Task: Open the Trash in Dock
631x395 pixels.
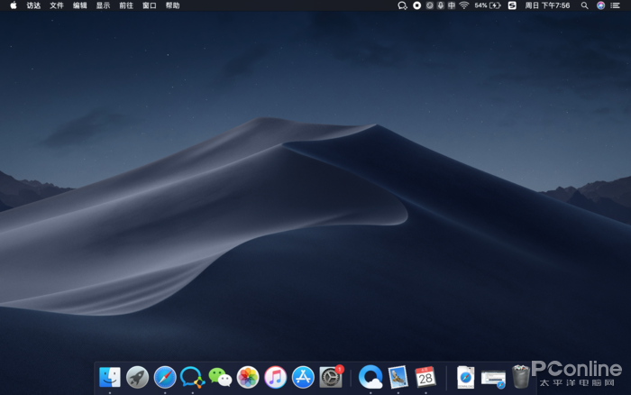Action: point(521,377)
